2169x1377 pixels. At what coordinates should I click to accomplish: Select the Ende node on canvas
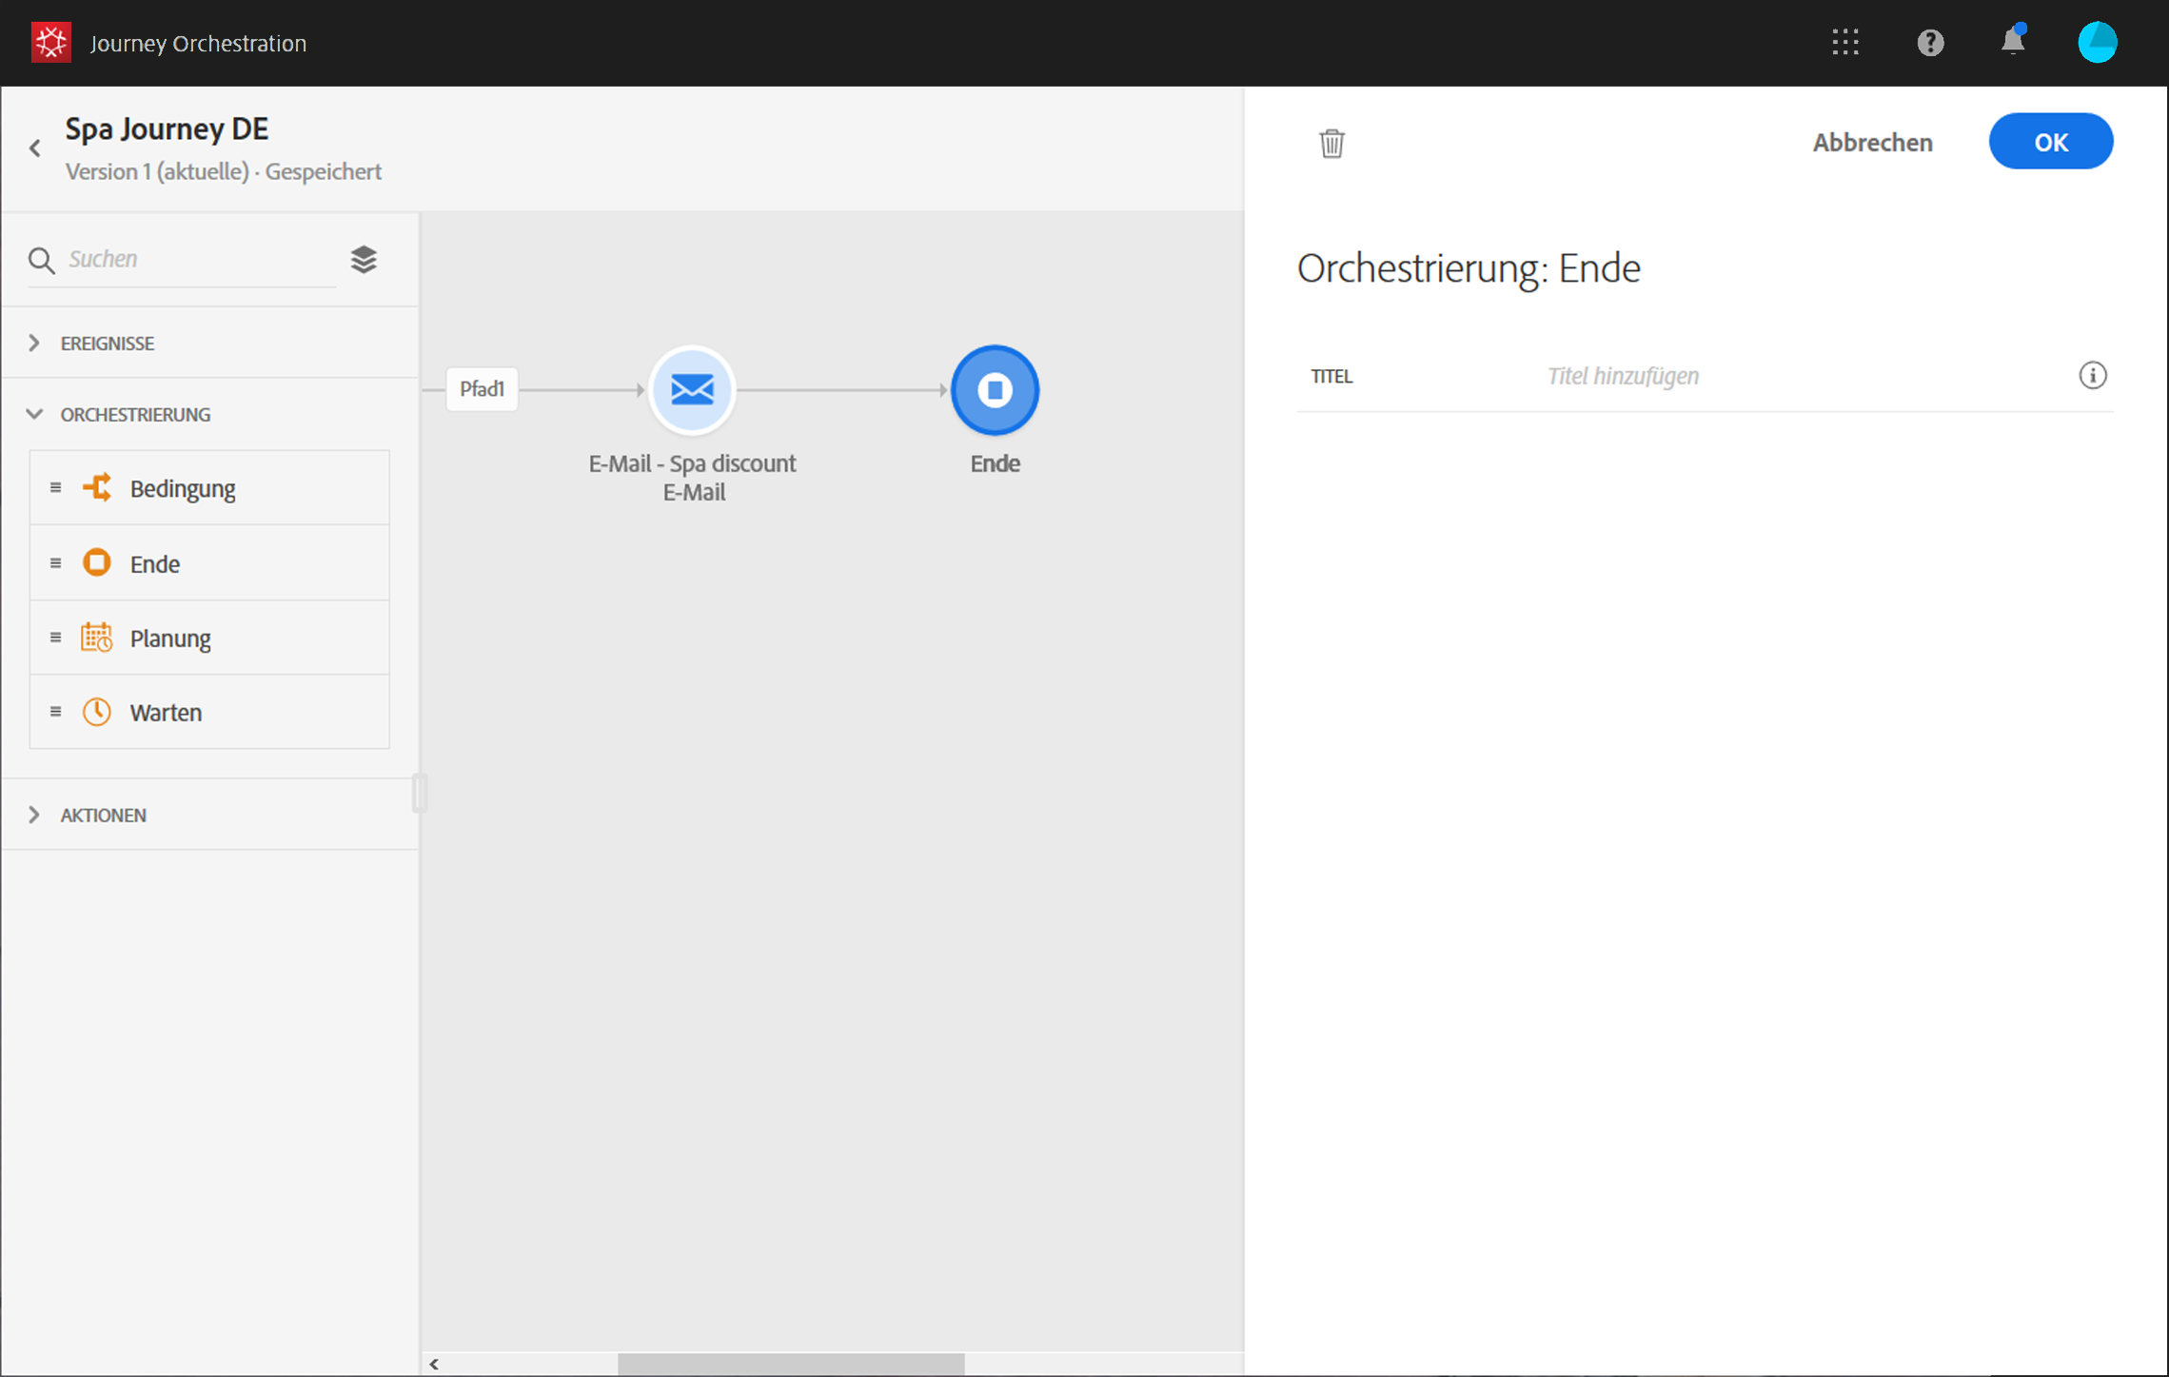[x=995, y=390]
